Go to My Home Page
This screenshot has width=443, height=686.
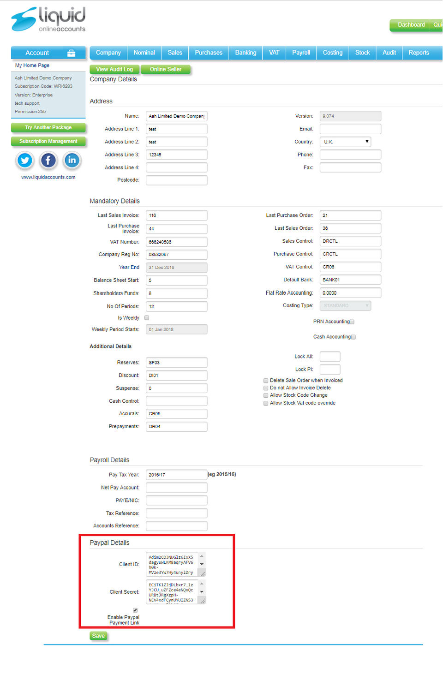(32, 66)
